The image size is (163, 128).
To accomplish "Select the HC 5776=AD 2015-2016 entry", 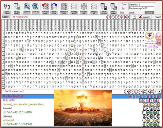I will (17, 112).
